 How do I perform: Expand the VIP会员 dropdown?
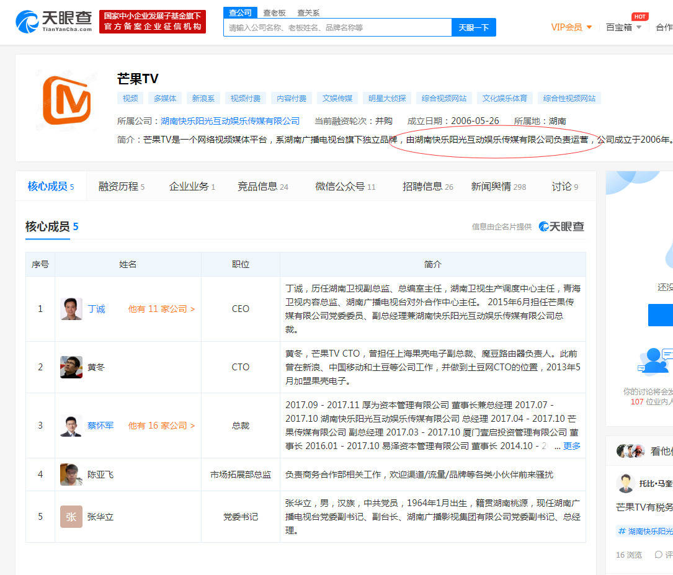[571, 27]
